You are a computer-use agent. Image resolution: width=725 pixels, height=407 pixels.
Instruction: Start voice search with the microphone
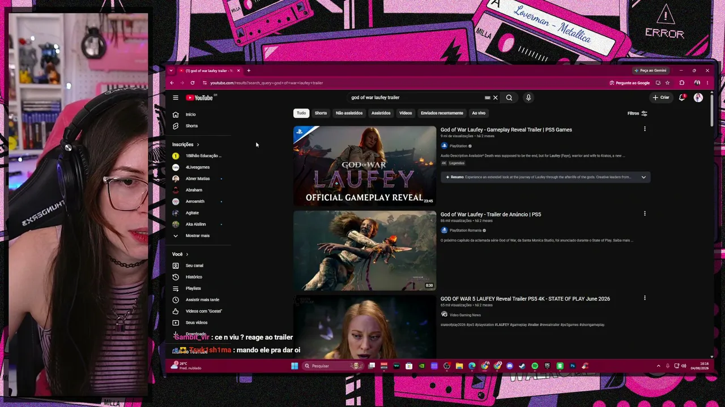click(528, 98)
